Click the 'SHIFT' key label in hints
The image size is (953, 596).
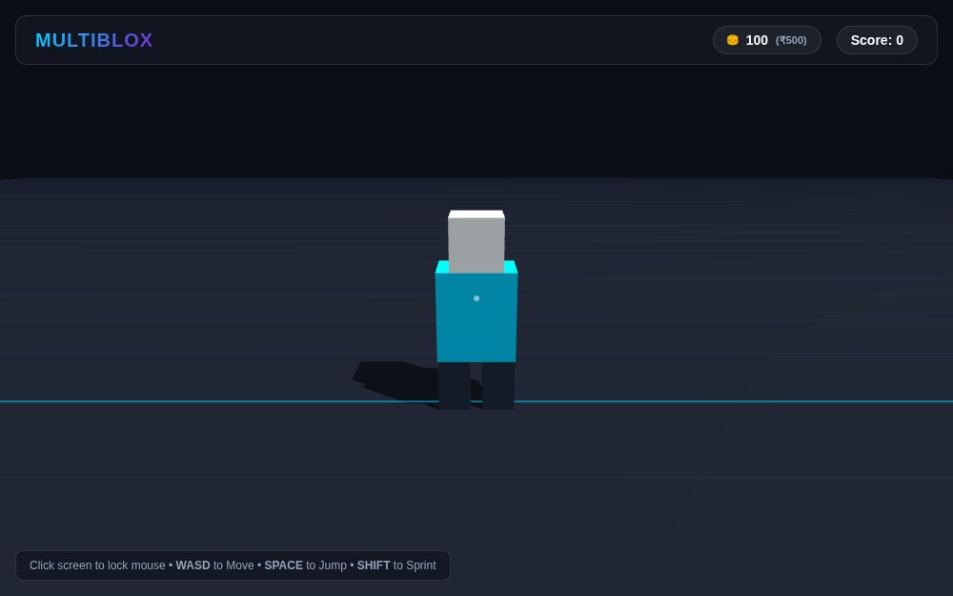click(x=374, y=565)
